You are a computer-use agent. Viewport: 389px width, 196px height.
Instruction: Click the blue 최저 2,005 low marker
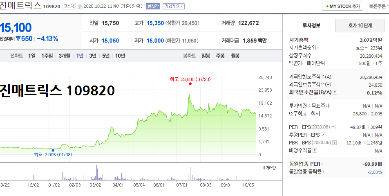coord(53,150)
